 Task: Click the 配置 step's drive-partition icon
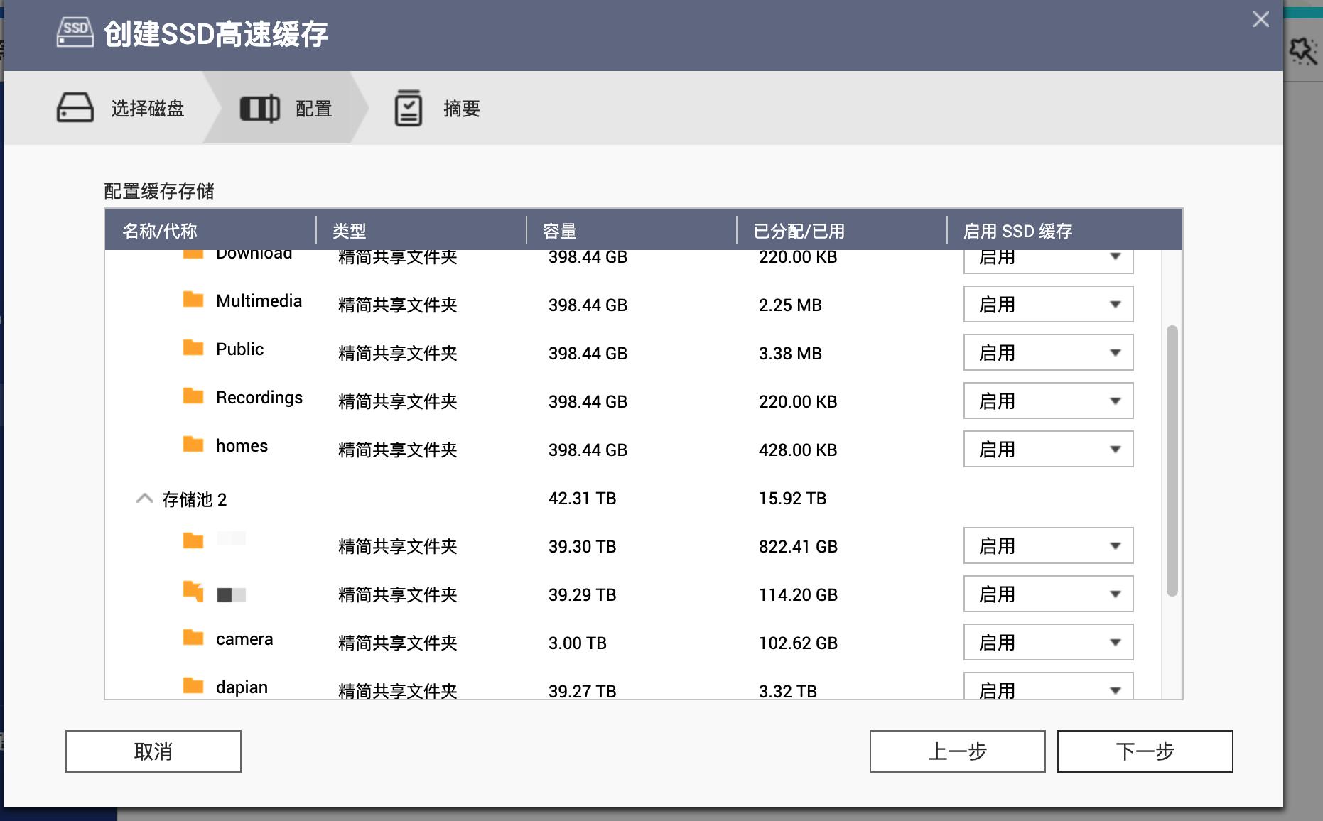click(260, 109)
